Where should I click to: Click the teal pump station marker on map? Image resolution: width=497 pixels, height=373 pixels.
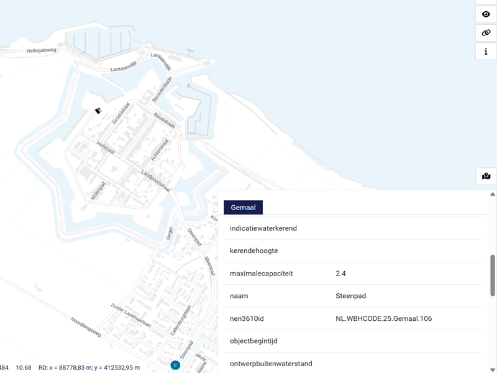pyautogui.click(x=176, y=365)
